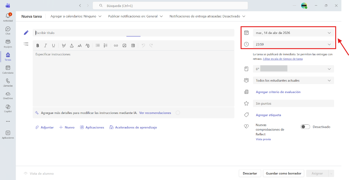This screenshot has width=349, height=180.
Task: Open the 23:59 due time dropdown
Action: pyautogui.click(x=293, y=44)
